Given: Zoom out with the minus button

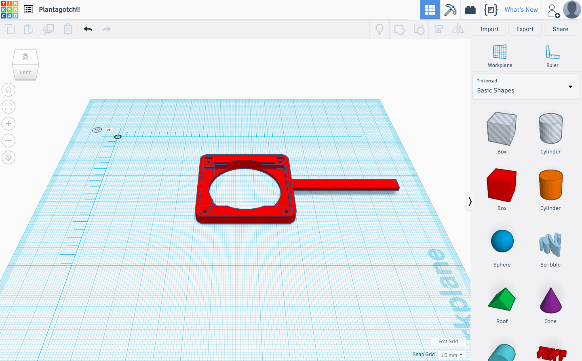Looking at the screenshot, I should (x=8, y=141).
